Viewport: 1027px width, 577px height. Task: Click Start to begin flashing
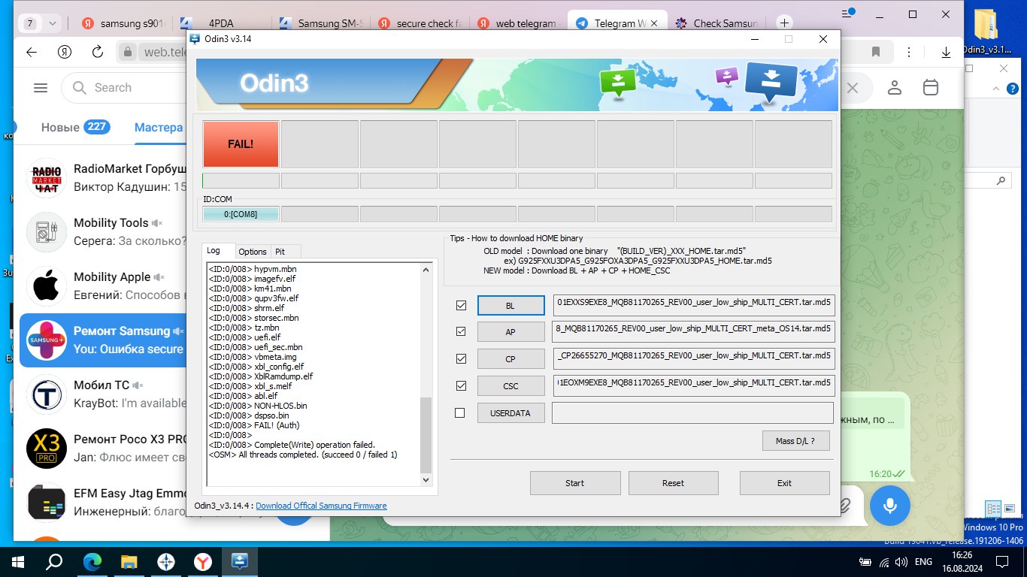(575, 483)
